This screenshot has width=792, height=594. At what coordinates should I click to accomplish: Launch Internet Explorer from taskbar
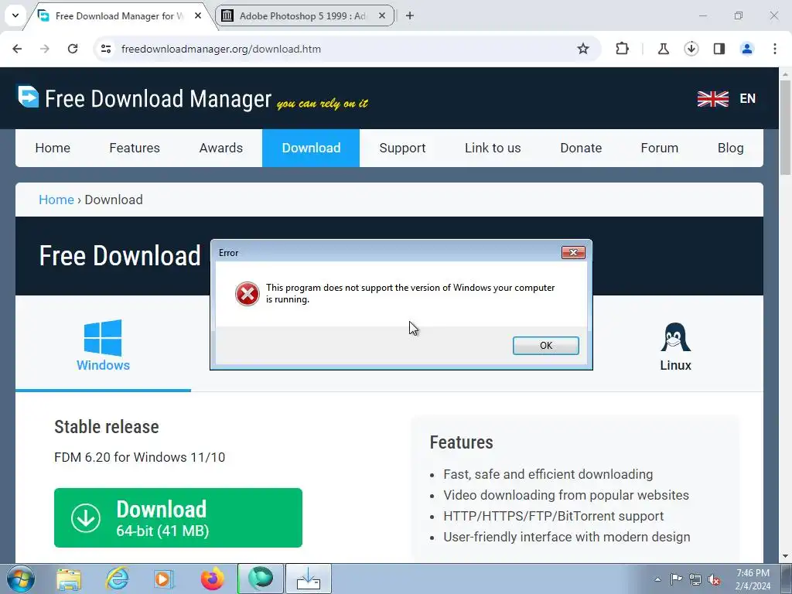point(117,579)
